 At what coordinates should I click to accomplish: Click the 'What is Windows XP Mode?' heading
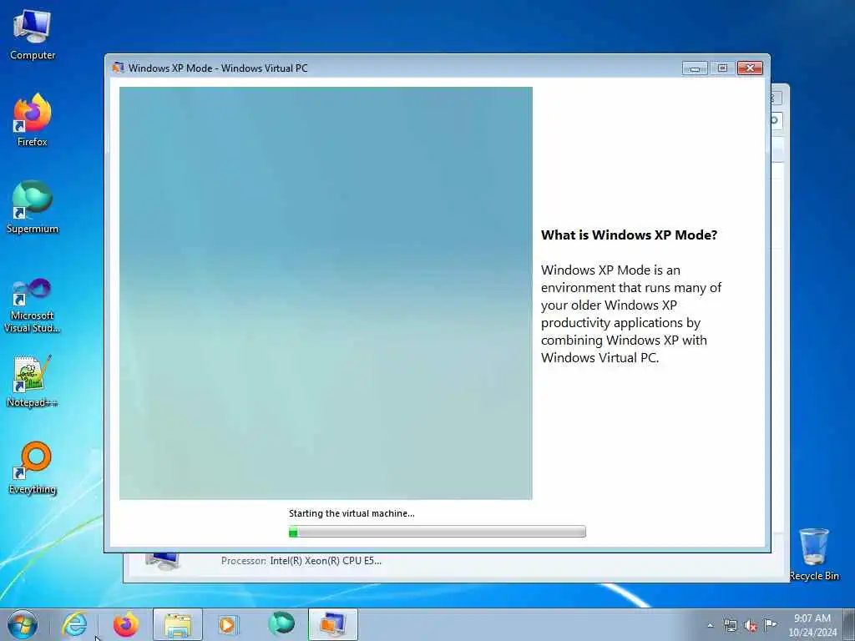coord(629,235)
